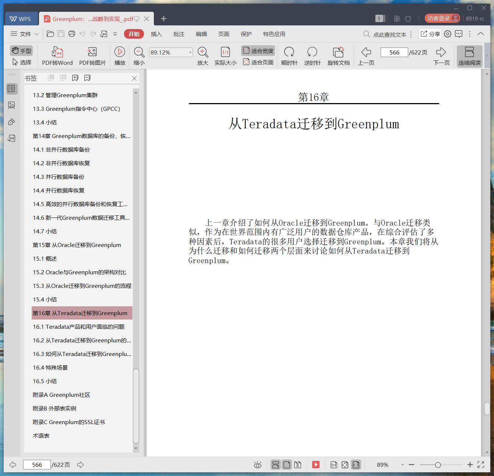
Task: Open the 89.12% zoom dropdown
Action: [x=190, y=52]
